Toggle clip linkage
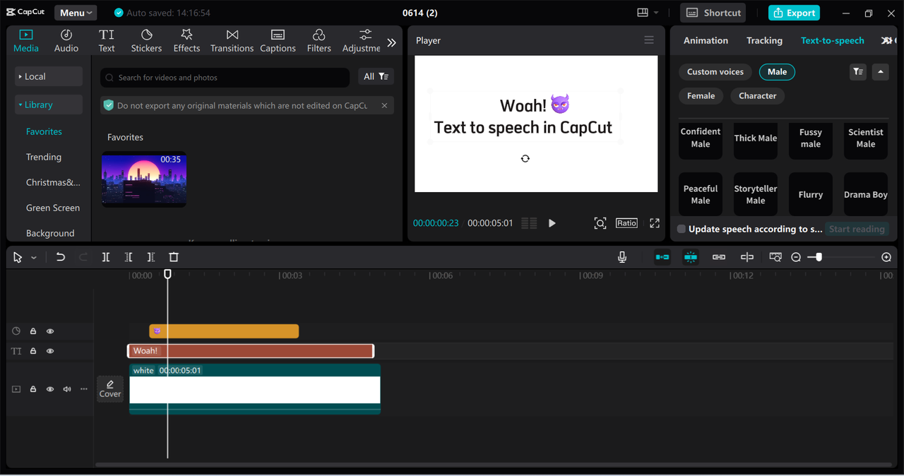The image size is (904, 476). pyautogui.click(x=719, y=257)
